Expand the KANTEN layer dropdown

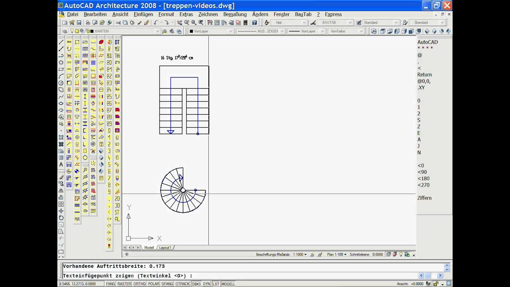click(x=157, y=31)
